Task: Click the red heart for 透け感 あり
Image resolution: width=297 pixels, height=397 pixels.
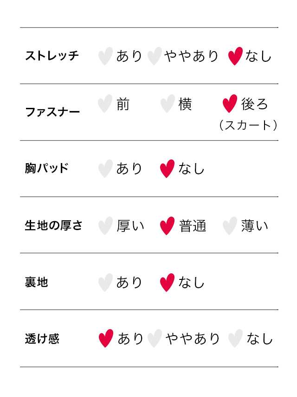Action: pos(106,338)
